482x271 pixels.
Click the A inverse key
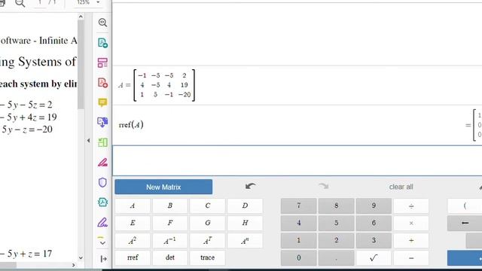click(x=170, y=241)
